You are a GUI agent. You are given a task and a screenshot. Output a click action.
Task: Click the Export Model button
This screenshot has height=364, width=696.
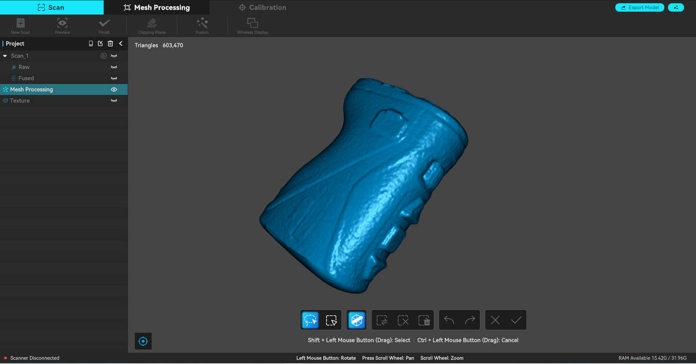tap(639, 7)
